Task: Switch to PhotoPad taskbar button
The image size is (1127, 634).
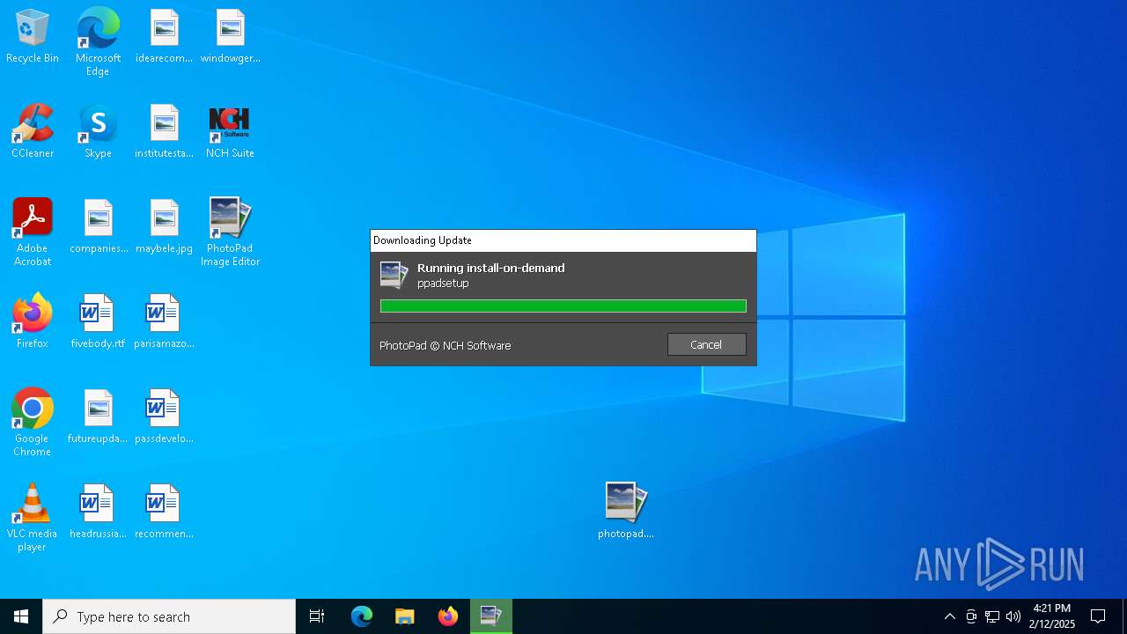Action: click(x=491, y=616)
